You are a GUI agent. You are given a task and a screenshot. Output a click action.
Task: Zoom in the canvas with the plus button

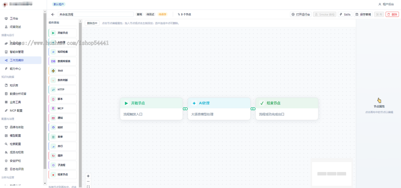tap(88, 176)
